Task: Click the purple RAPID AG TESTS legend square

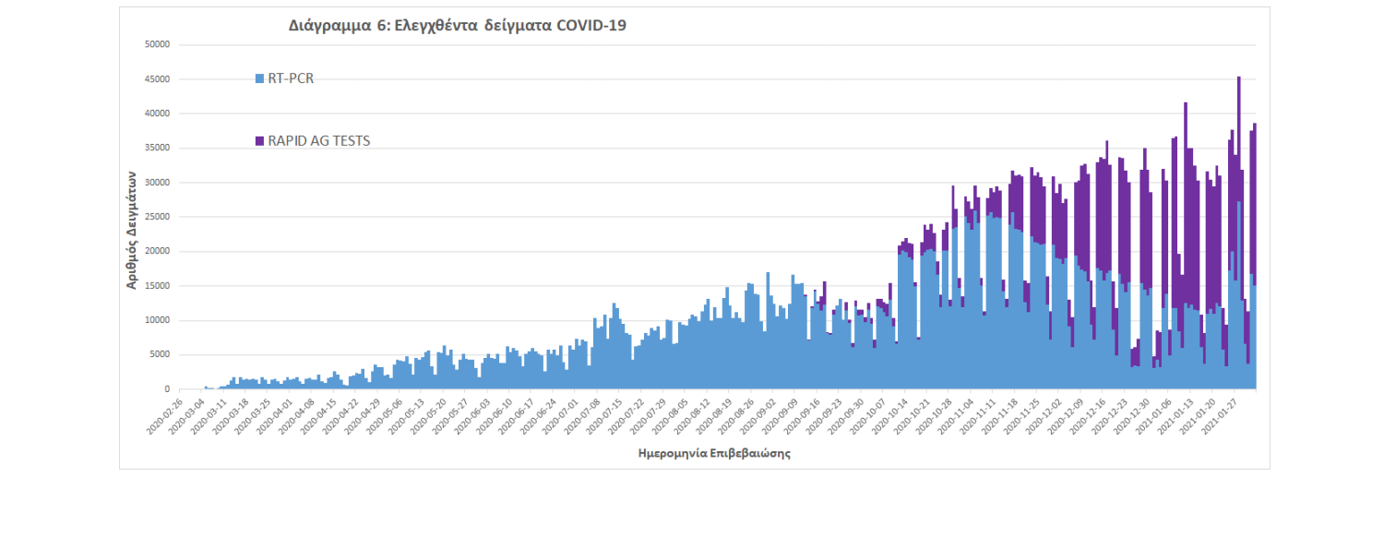Action: coord(259,141)
